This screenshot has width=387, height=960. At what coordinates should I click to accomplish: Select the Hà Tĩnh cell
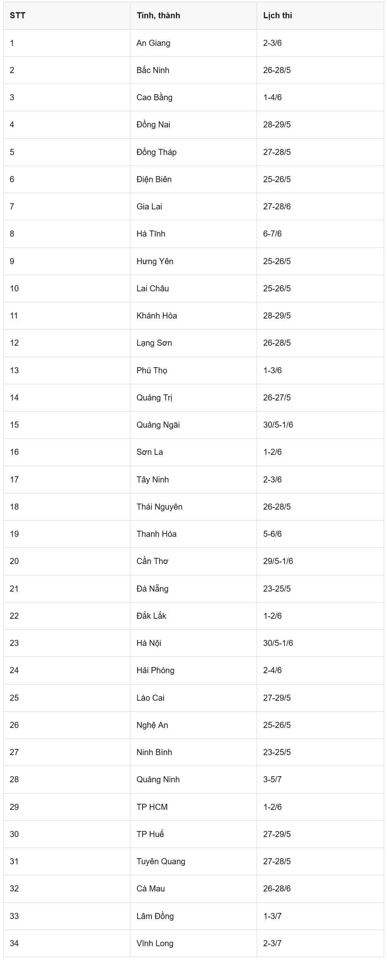coord(193,234)
